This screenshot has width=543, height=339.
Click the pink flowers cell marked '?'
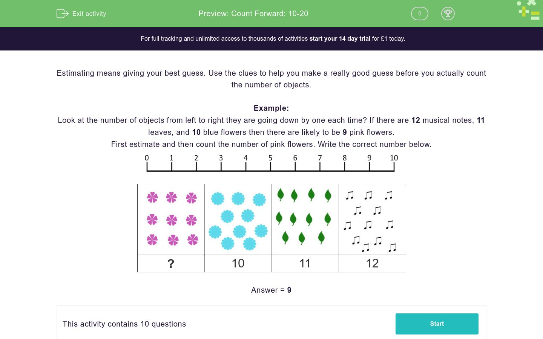(171, 219)
